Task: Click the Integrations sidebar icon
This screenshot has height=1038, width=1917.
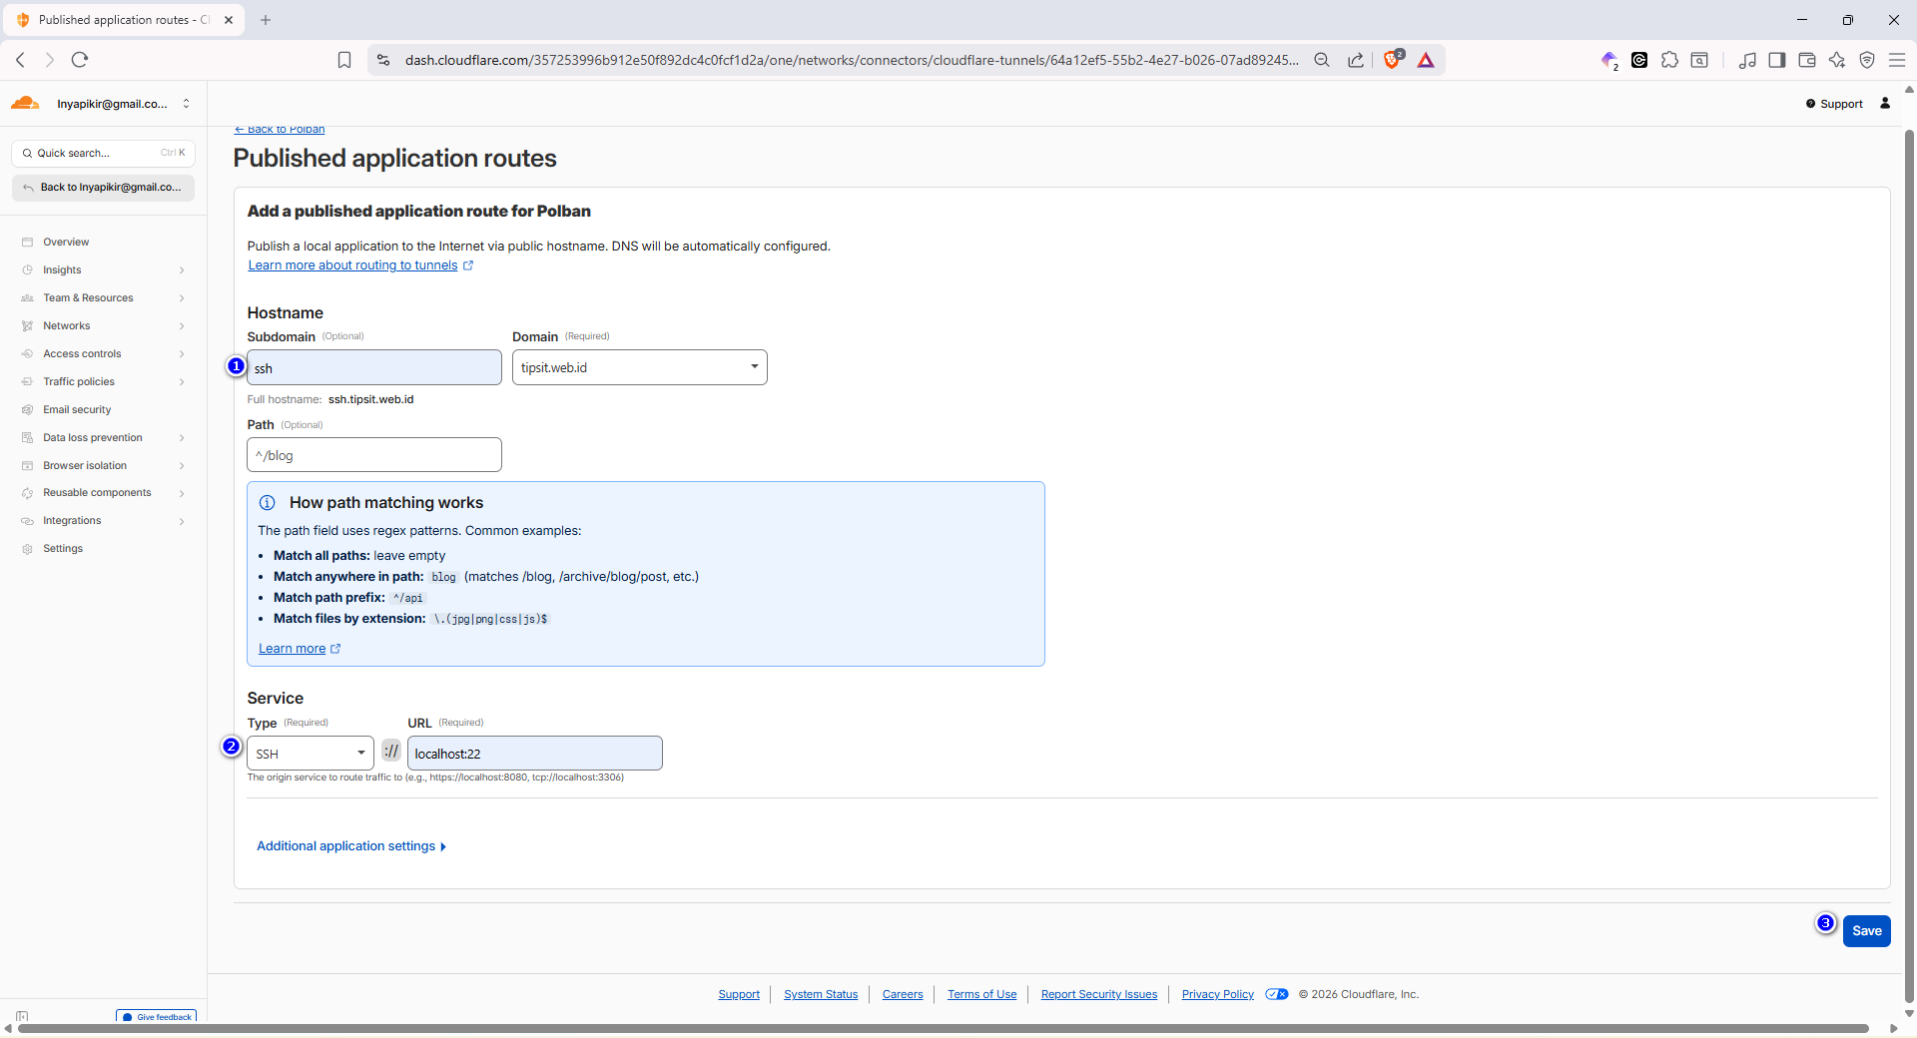Action: coord(27,521)
